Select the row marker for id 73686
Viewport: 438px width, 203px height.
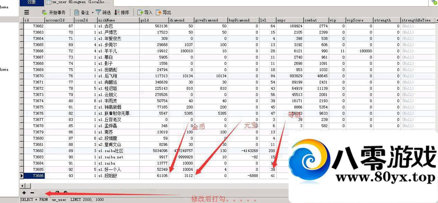point(22,176)
